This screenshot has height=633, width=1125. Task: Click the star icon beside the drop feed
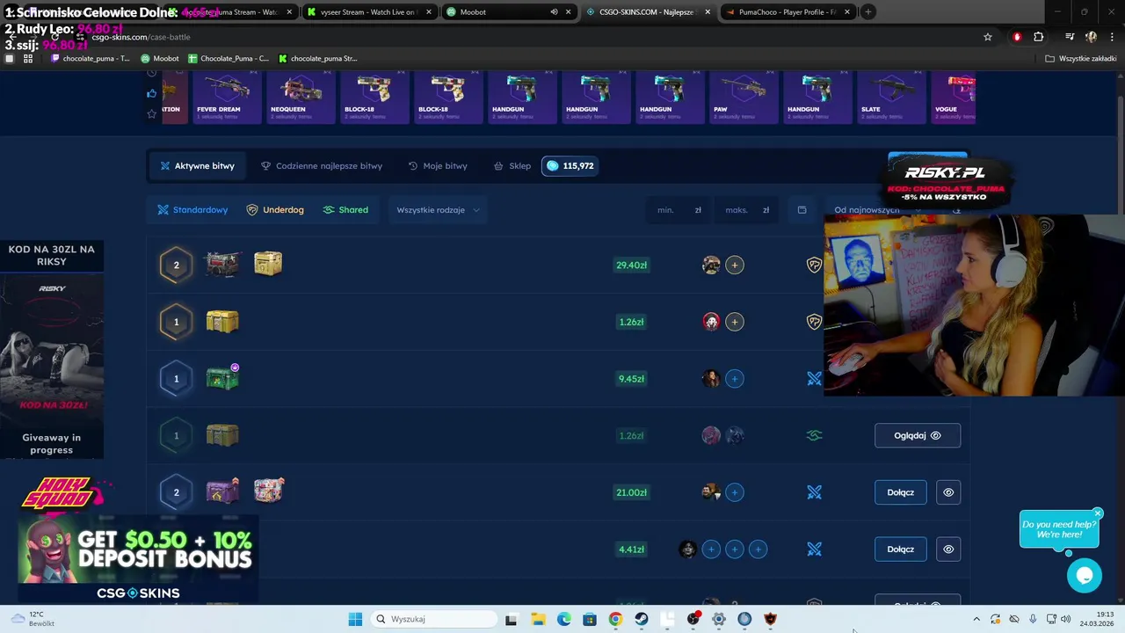coord(151,113)
